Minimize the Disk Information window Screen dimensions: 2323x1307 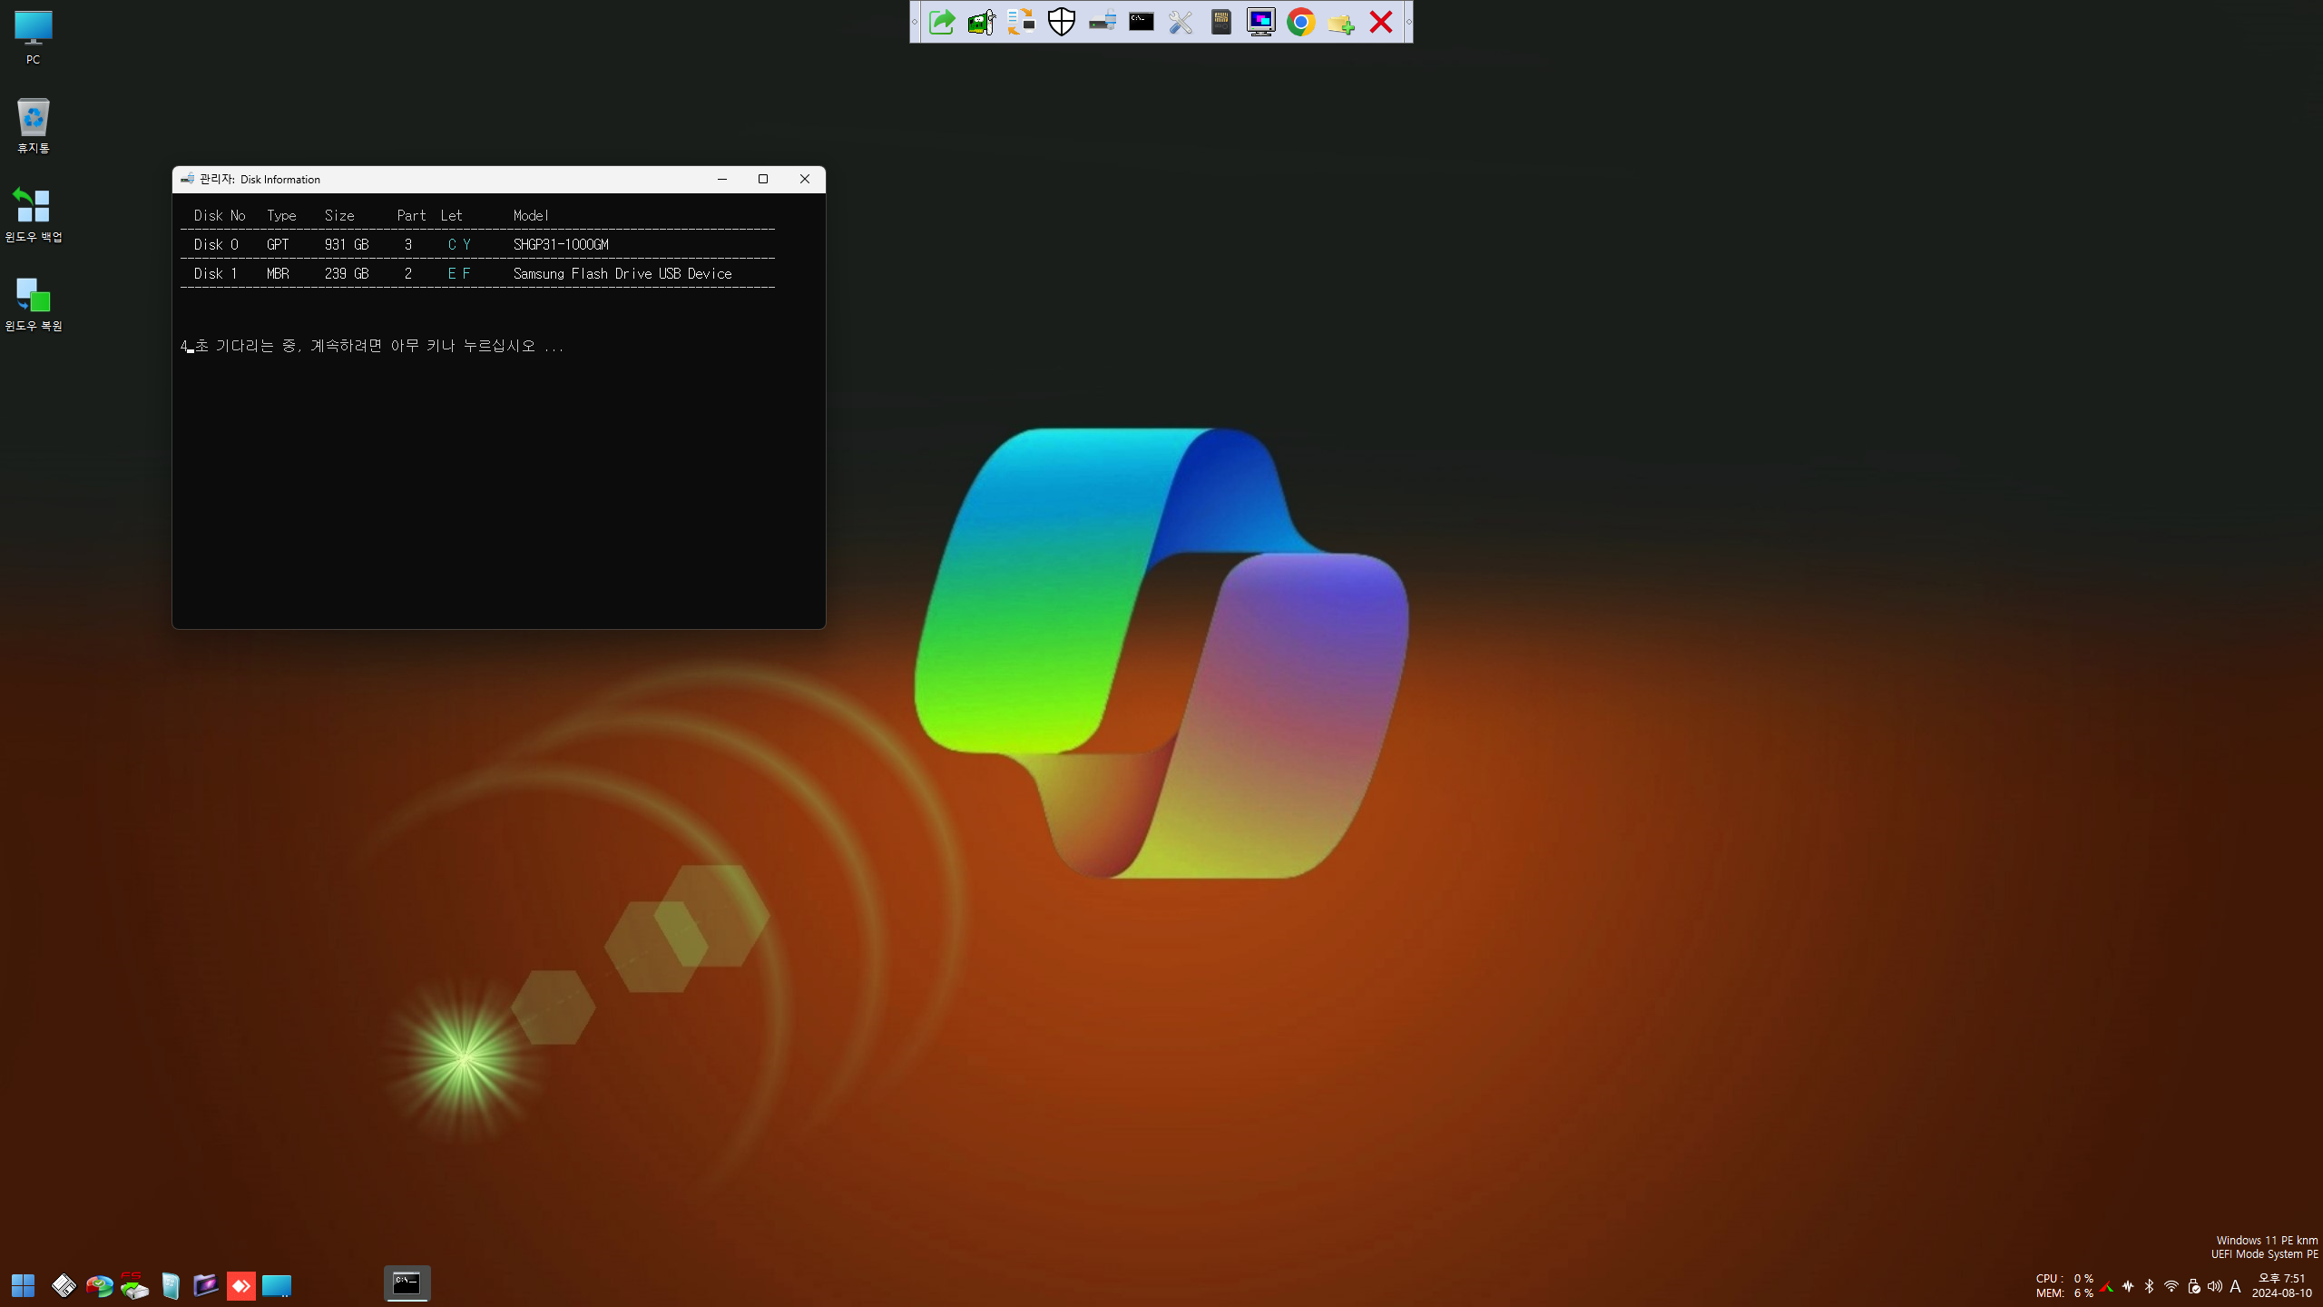(x=722, y=179)
